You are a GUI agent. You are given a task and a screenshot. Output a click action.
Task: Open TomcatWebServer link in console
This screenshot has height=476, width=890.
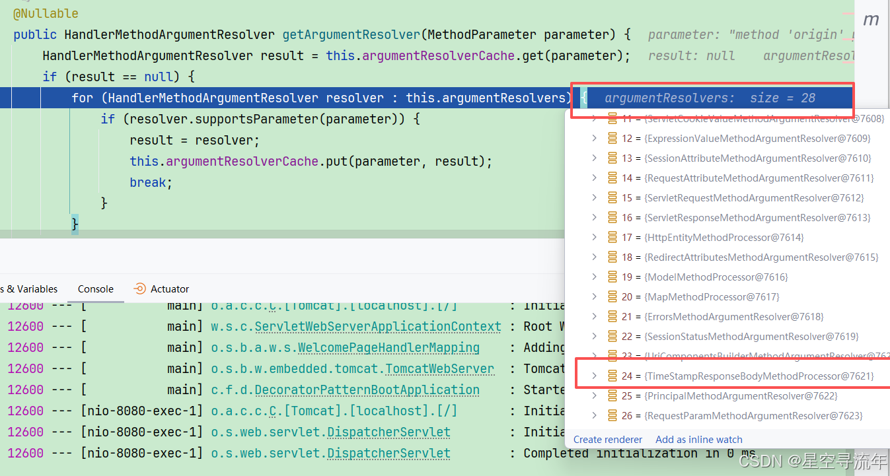[439, 368]
